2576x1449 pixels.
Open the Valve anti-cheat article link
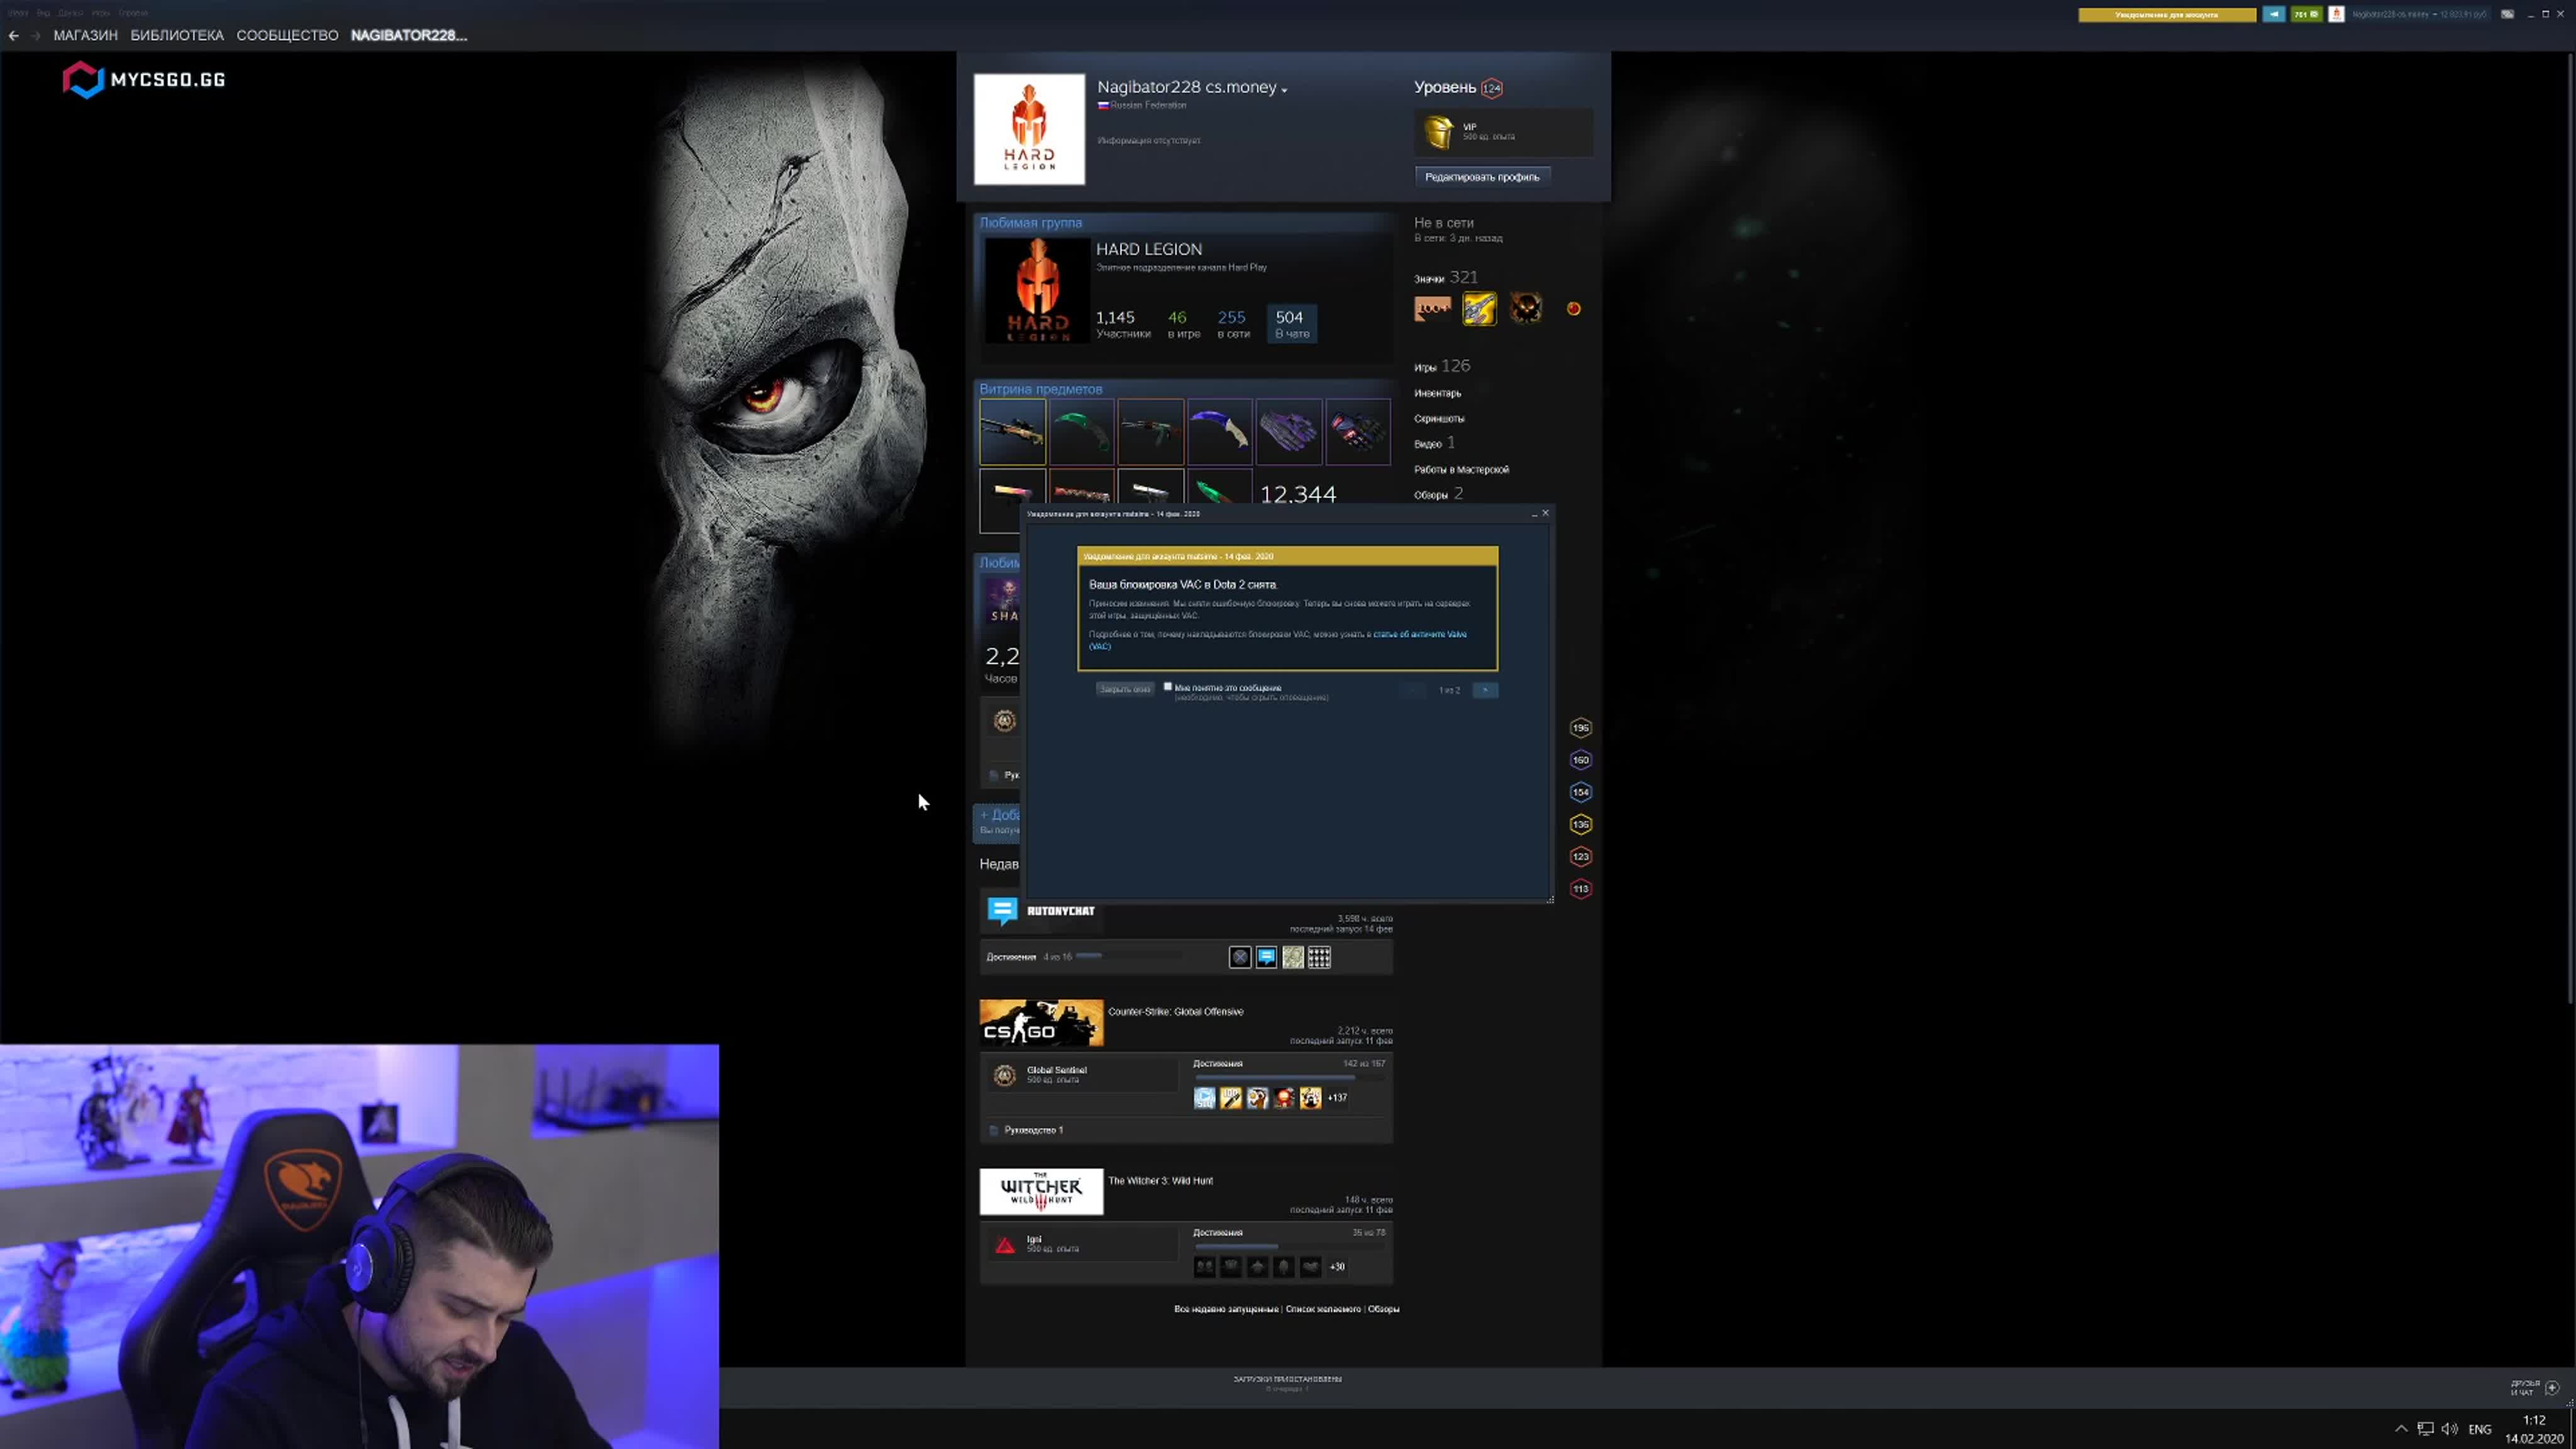pos(1419,634)
